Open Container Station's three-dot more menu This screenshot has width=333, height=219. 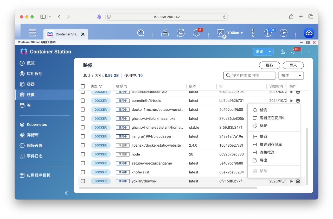point(309,52)
